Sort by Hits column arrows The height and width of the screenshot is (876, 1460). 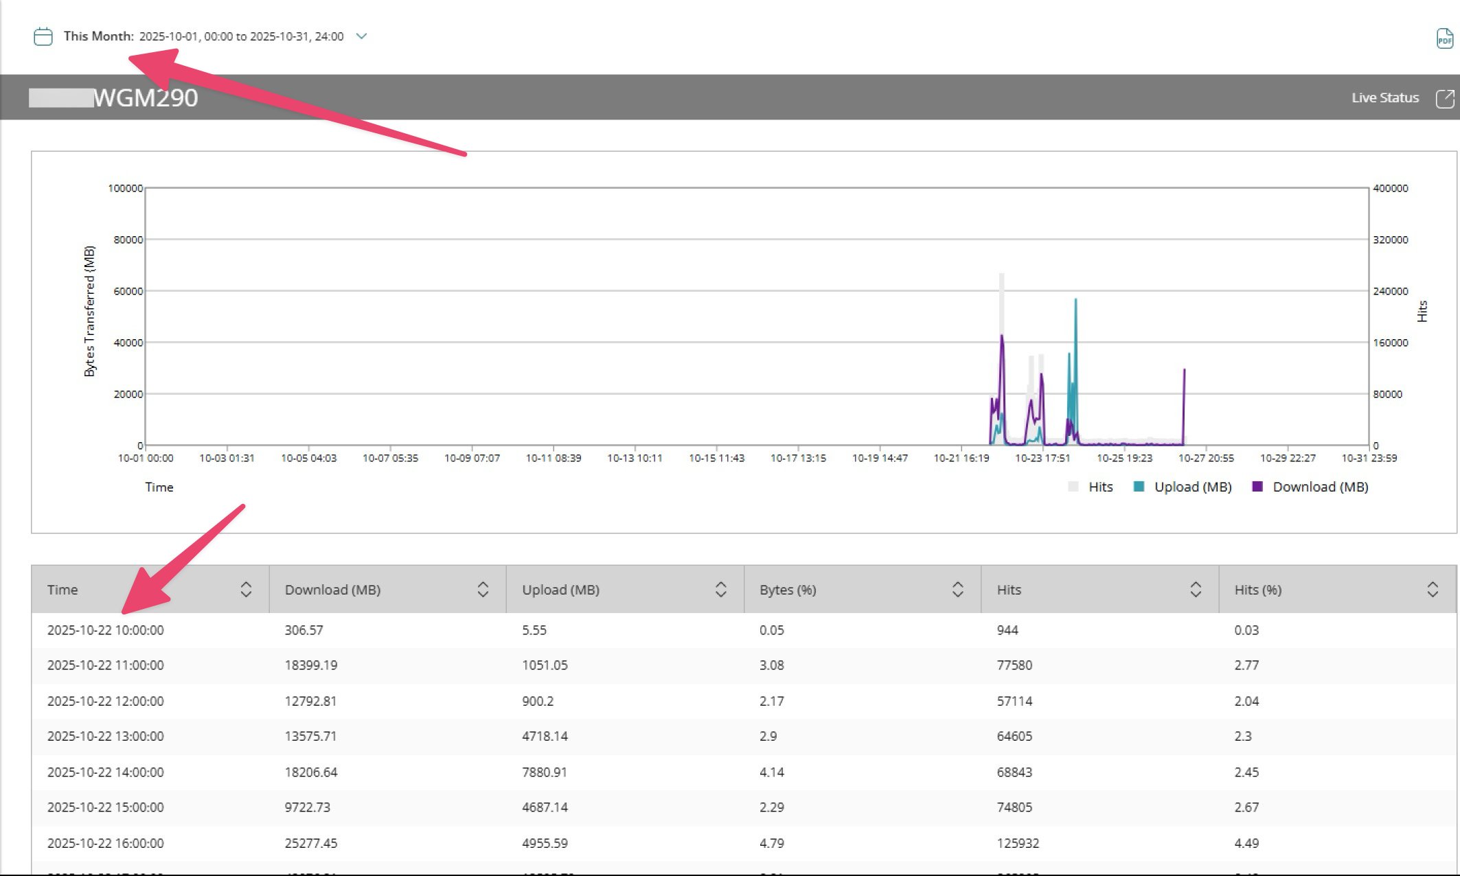click(1195, 590)
